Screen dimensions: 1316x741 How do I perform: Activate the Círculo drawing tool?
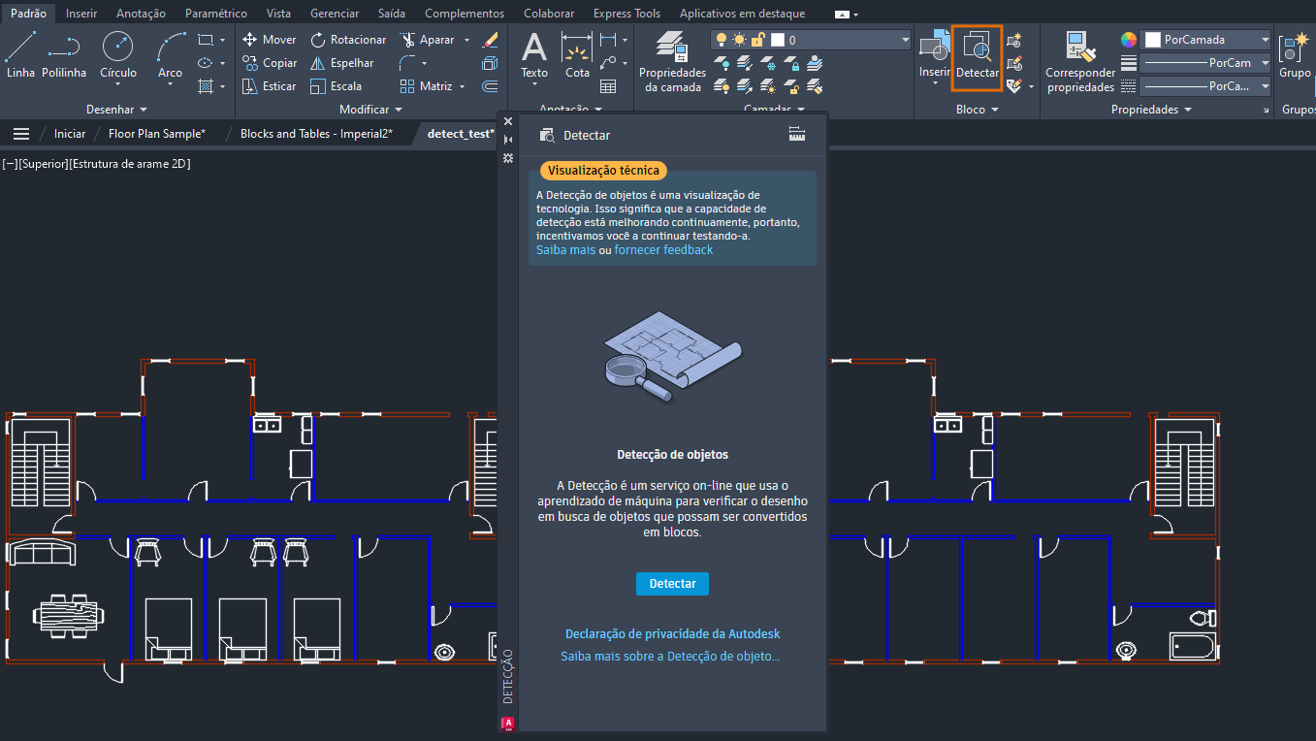coord(118,54)
